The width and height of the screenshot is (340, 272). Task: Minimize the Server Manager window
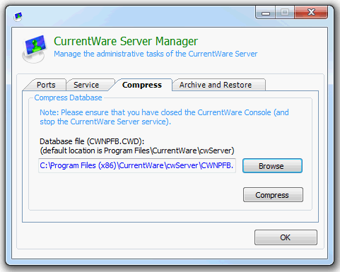coord(265,13)
